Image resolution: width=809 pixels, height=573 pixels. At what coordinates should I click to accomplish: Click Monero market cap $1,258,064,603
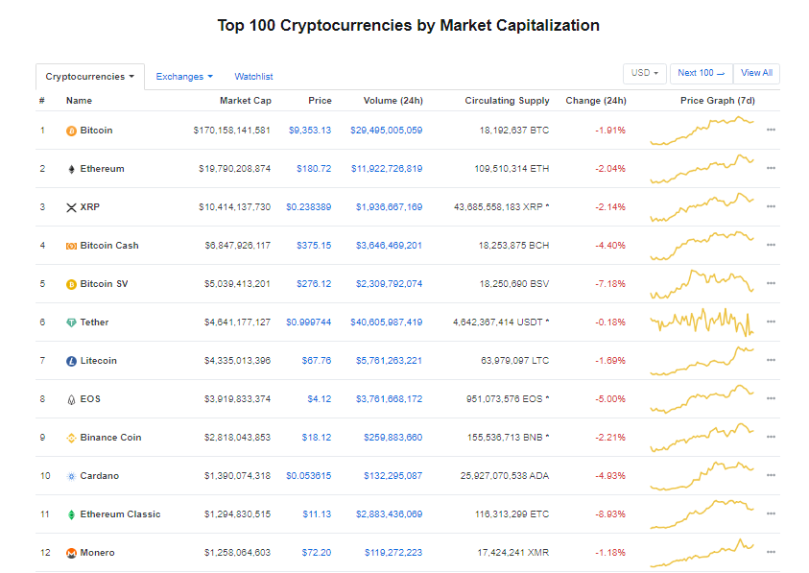tap(237, 552)
